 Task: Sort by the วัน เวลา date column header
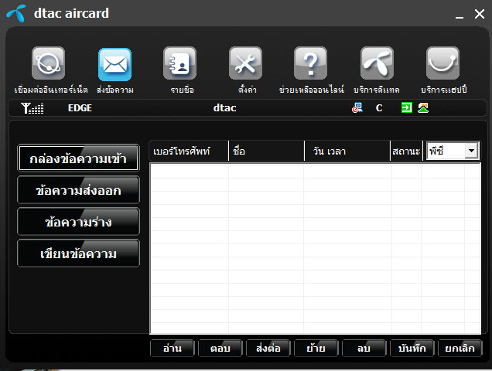[347, 151]
